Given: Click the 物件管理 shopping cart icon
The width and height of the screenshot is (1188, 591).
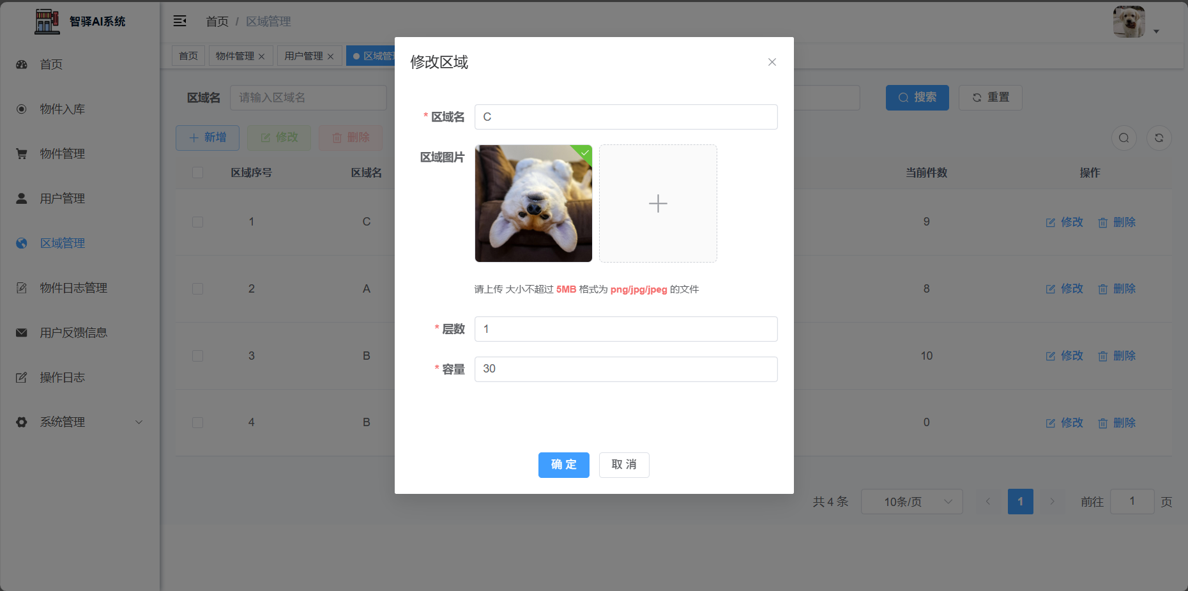Looking at the screenshot, I should (22, 154).
